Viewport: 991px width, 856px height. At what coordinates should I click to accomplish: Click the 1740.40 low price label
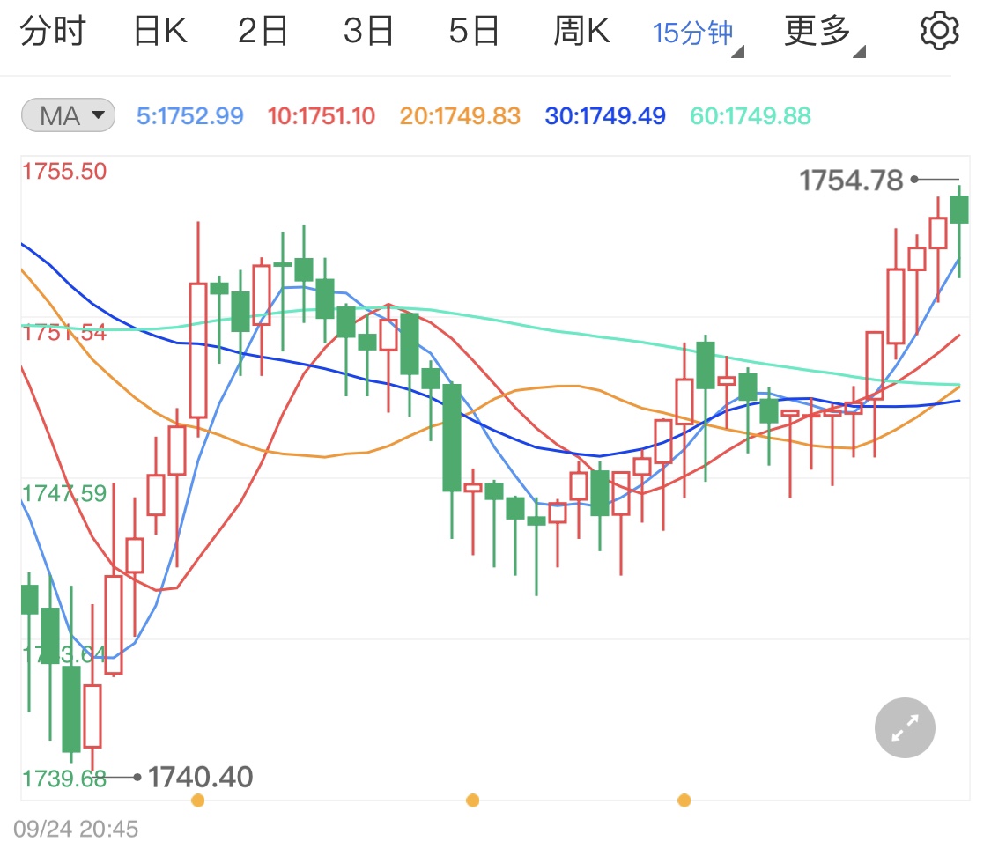200,777
